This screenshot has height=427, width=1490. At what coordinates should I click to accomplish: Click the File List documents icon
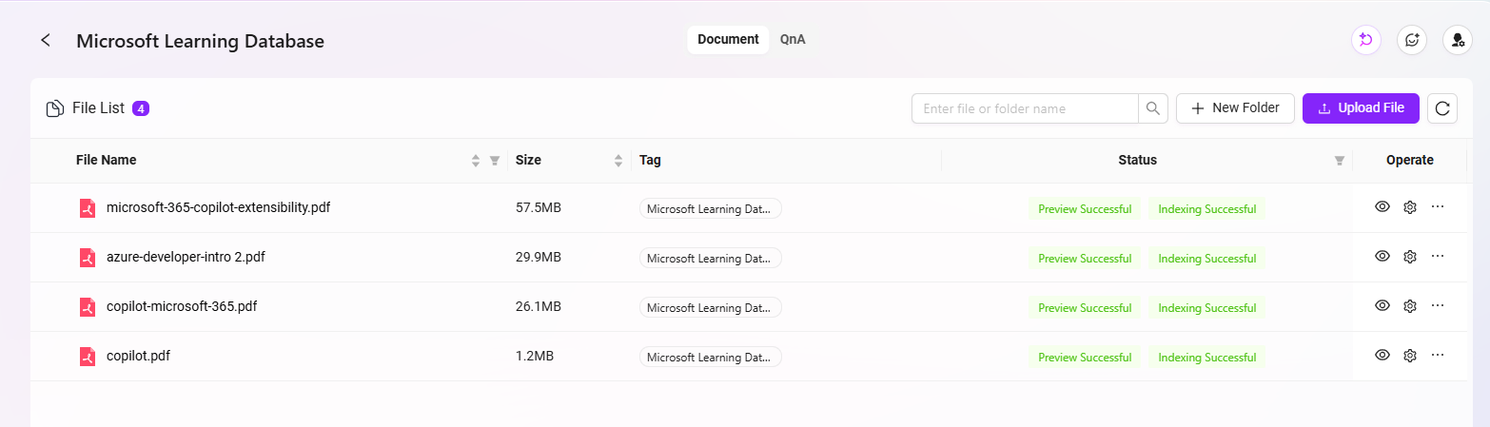pos(55,108)
